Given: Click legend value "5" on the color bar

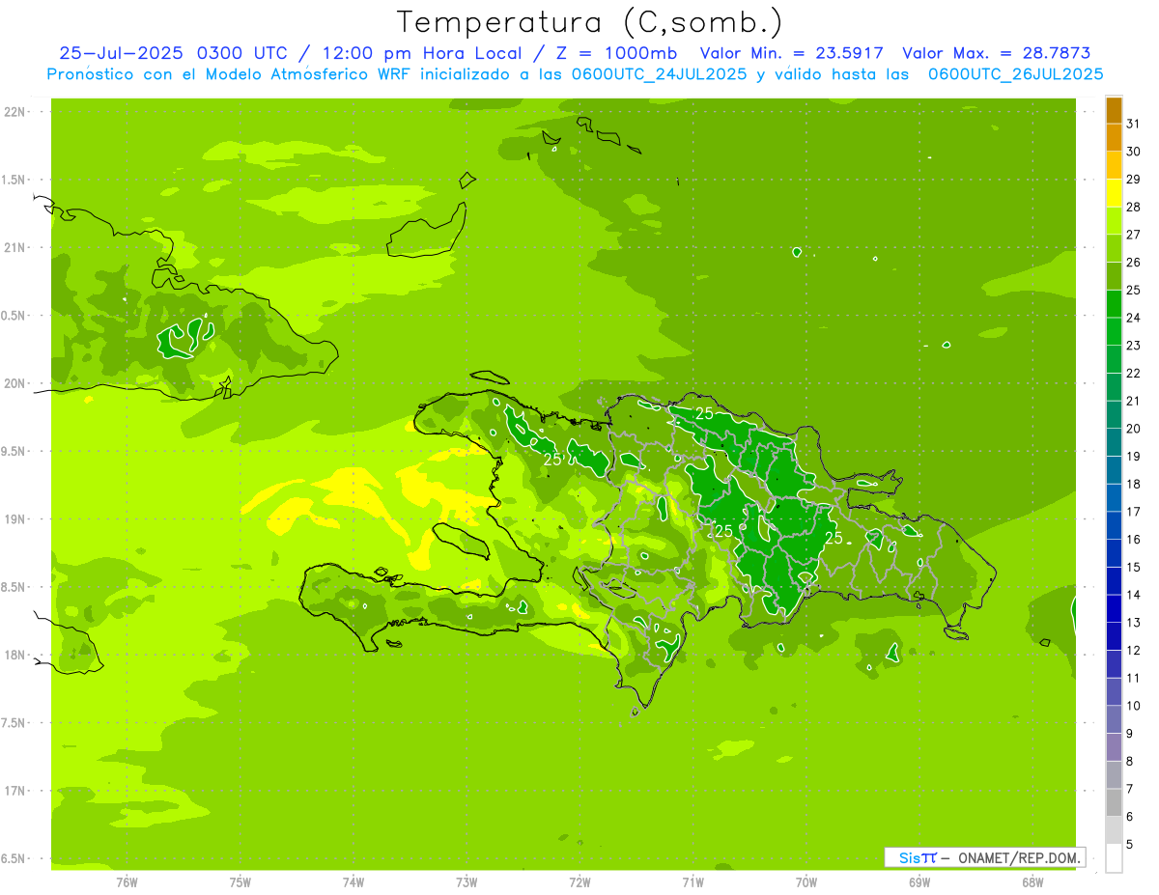Looking at the screenshot, I should click(x=1130, y=844).
